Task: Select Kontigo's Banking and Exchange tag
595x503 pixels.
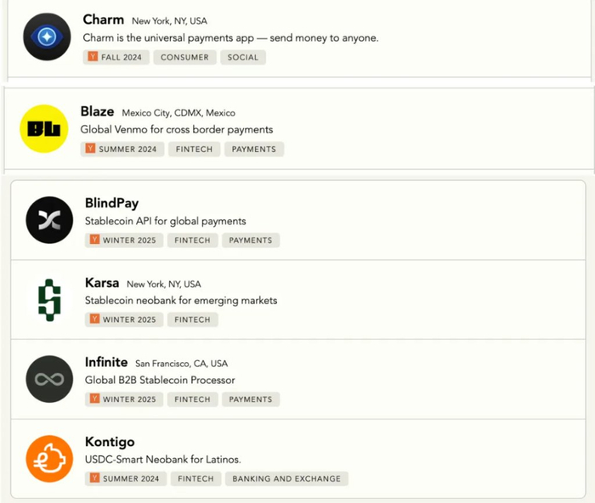Action: coord(286,478)
